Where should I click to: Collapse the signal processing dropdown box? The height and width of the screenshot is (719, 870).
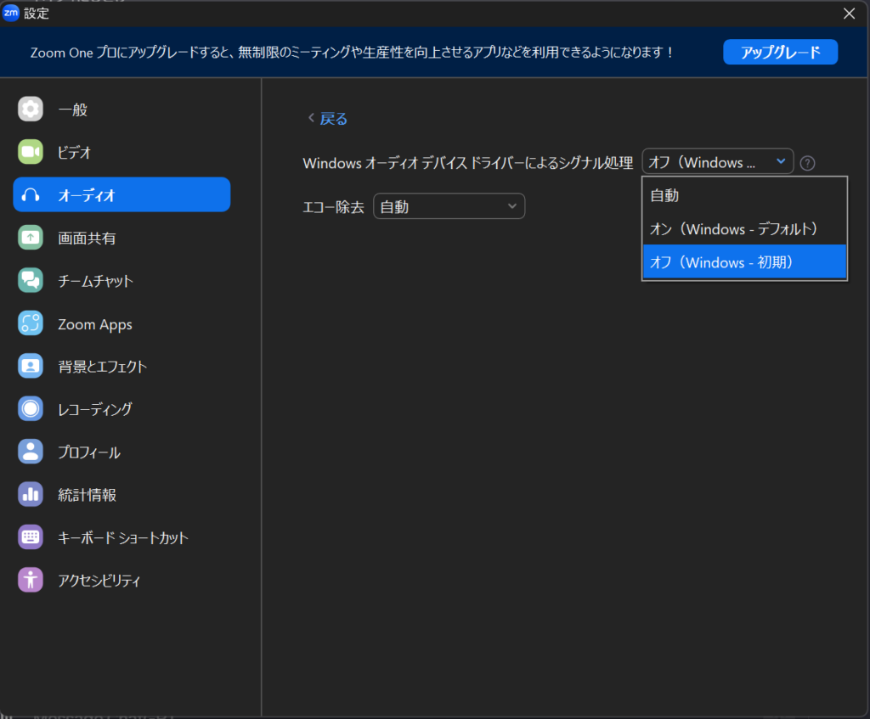click(717, 162)
